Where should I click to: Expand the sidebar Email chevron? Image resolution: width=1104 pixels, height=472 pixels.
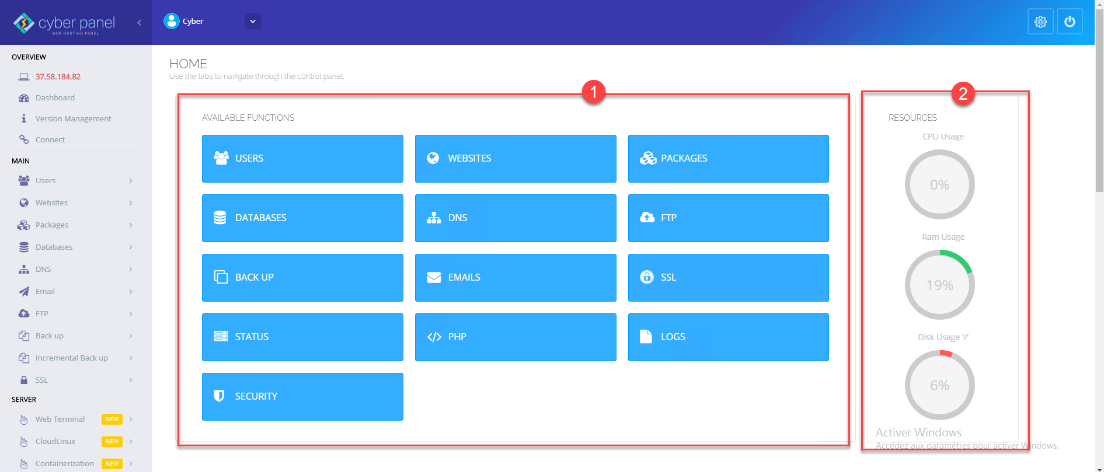[x=131, y=292]
